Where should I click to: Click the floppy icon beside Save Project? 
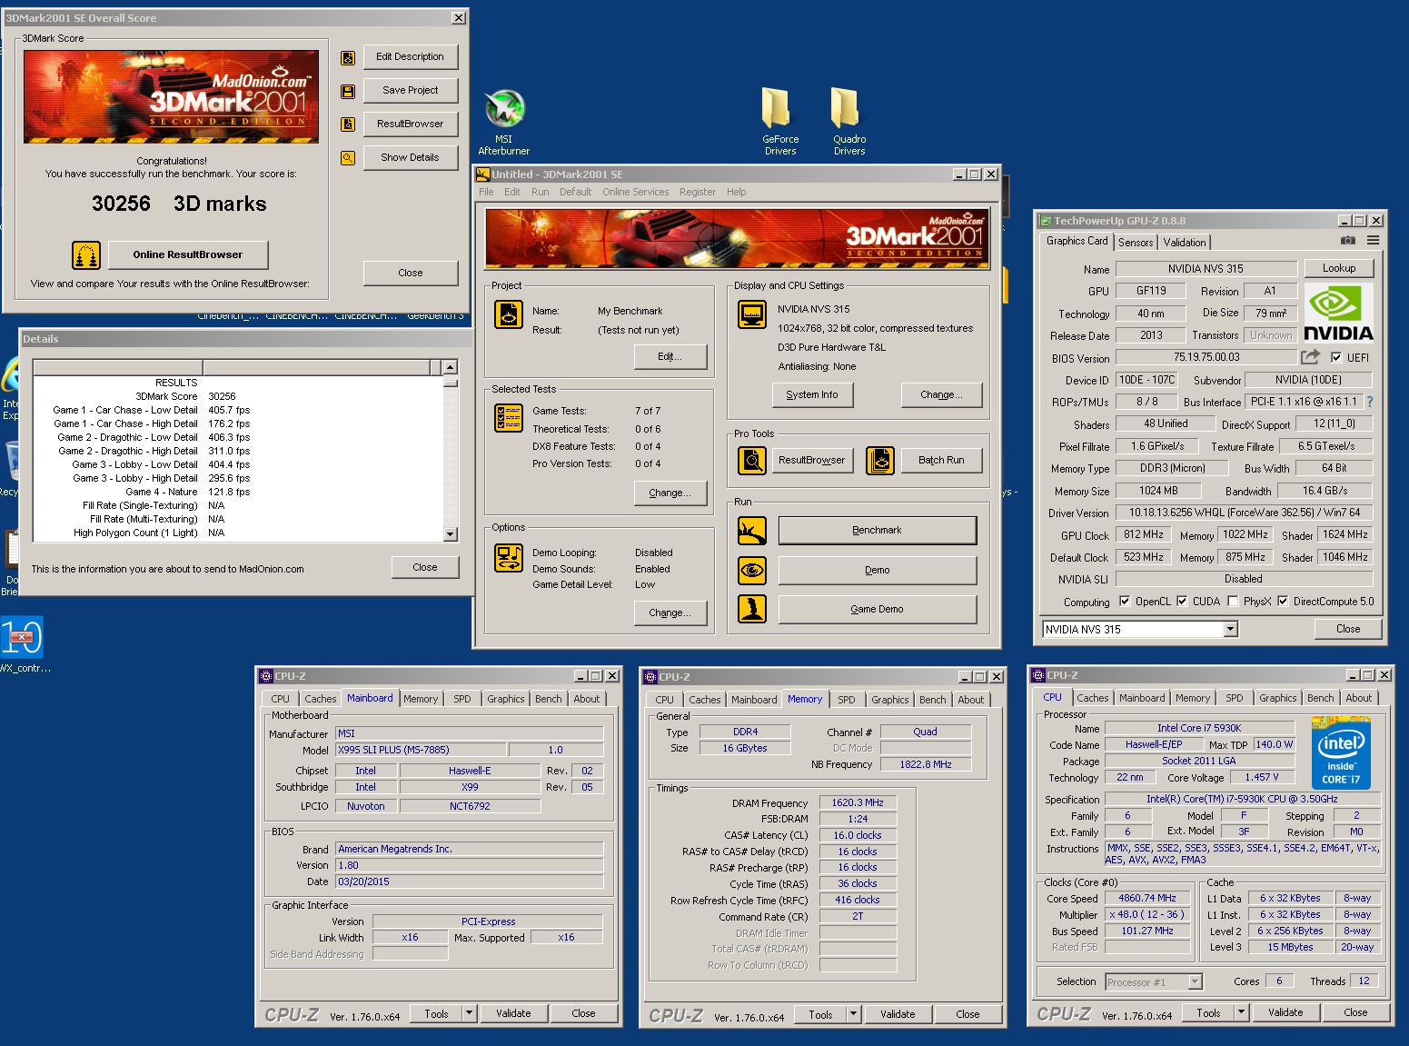pos(348,91)
